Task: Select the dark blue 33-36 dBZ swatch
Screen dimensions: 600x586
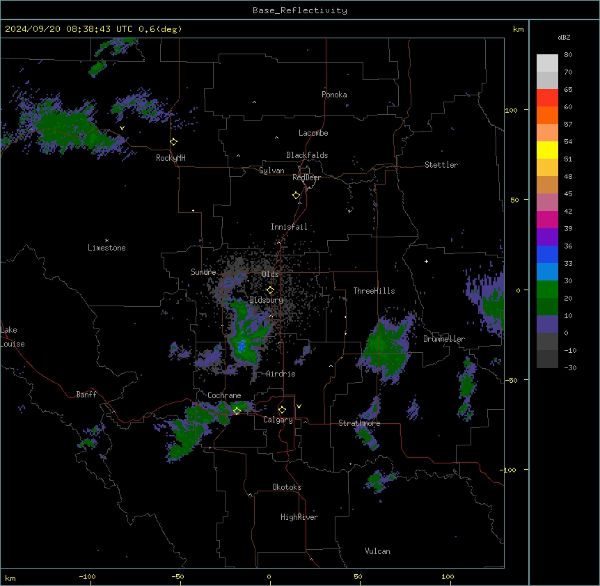Action: coord(547,254)
